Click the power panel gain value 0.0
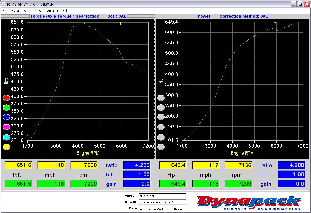The image size is (311, 213). coord(291,184)
